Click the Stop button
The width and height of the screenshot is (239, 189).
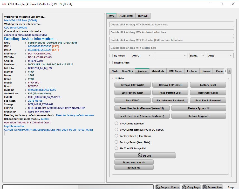[231, 187]
